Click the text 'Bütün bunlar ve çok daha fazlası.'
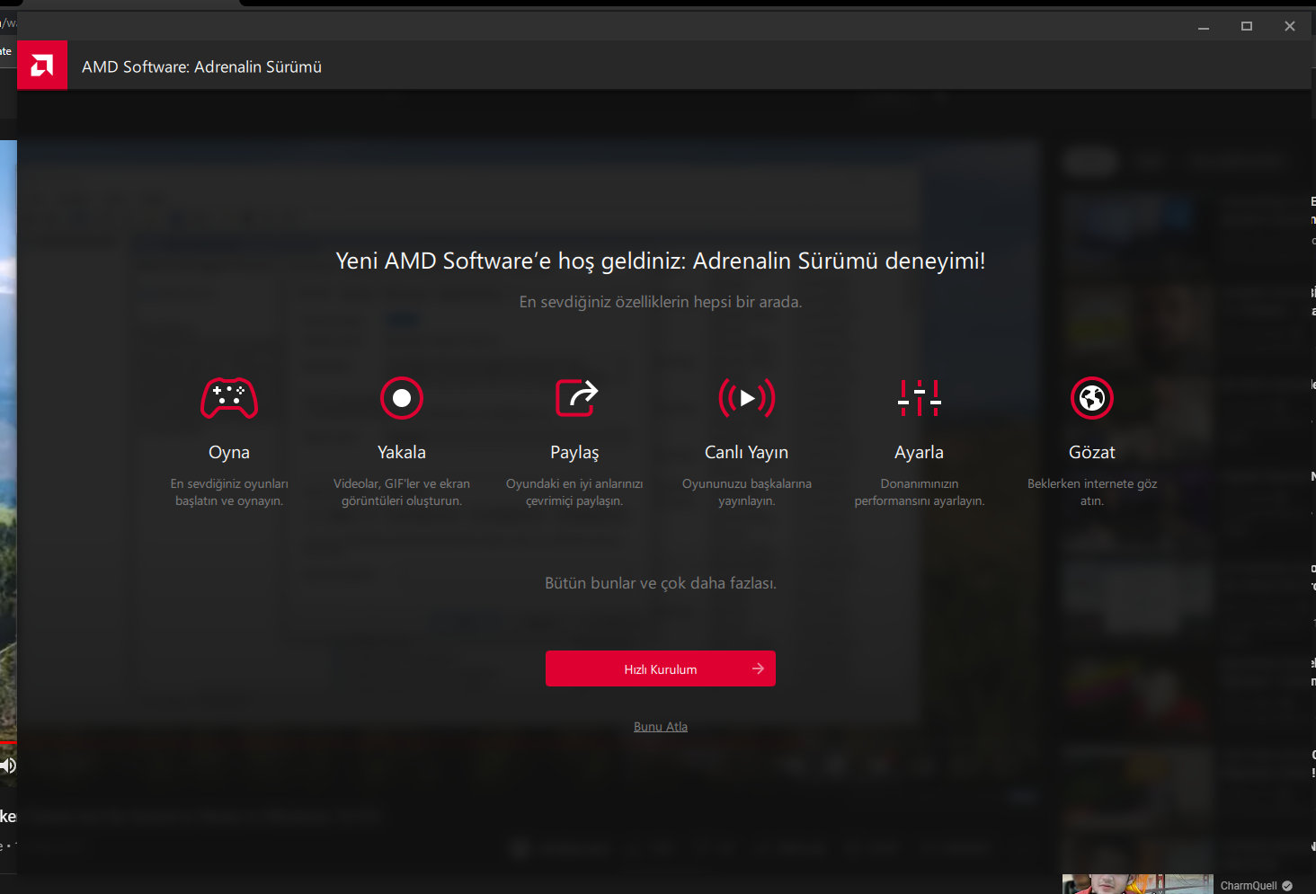 (661, 583)
